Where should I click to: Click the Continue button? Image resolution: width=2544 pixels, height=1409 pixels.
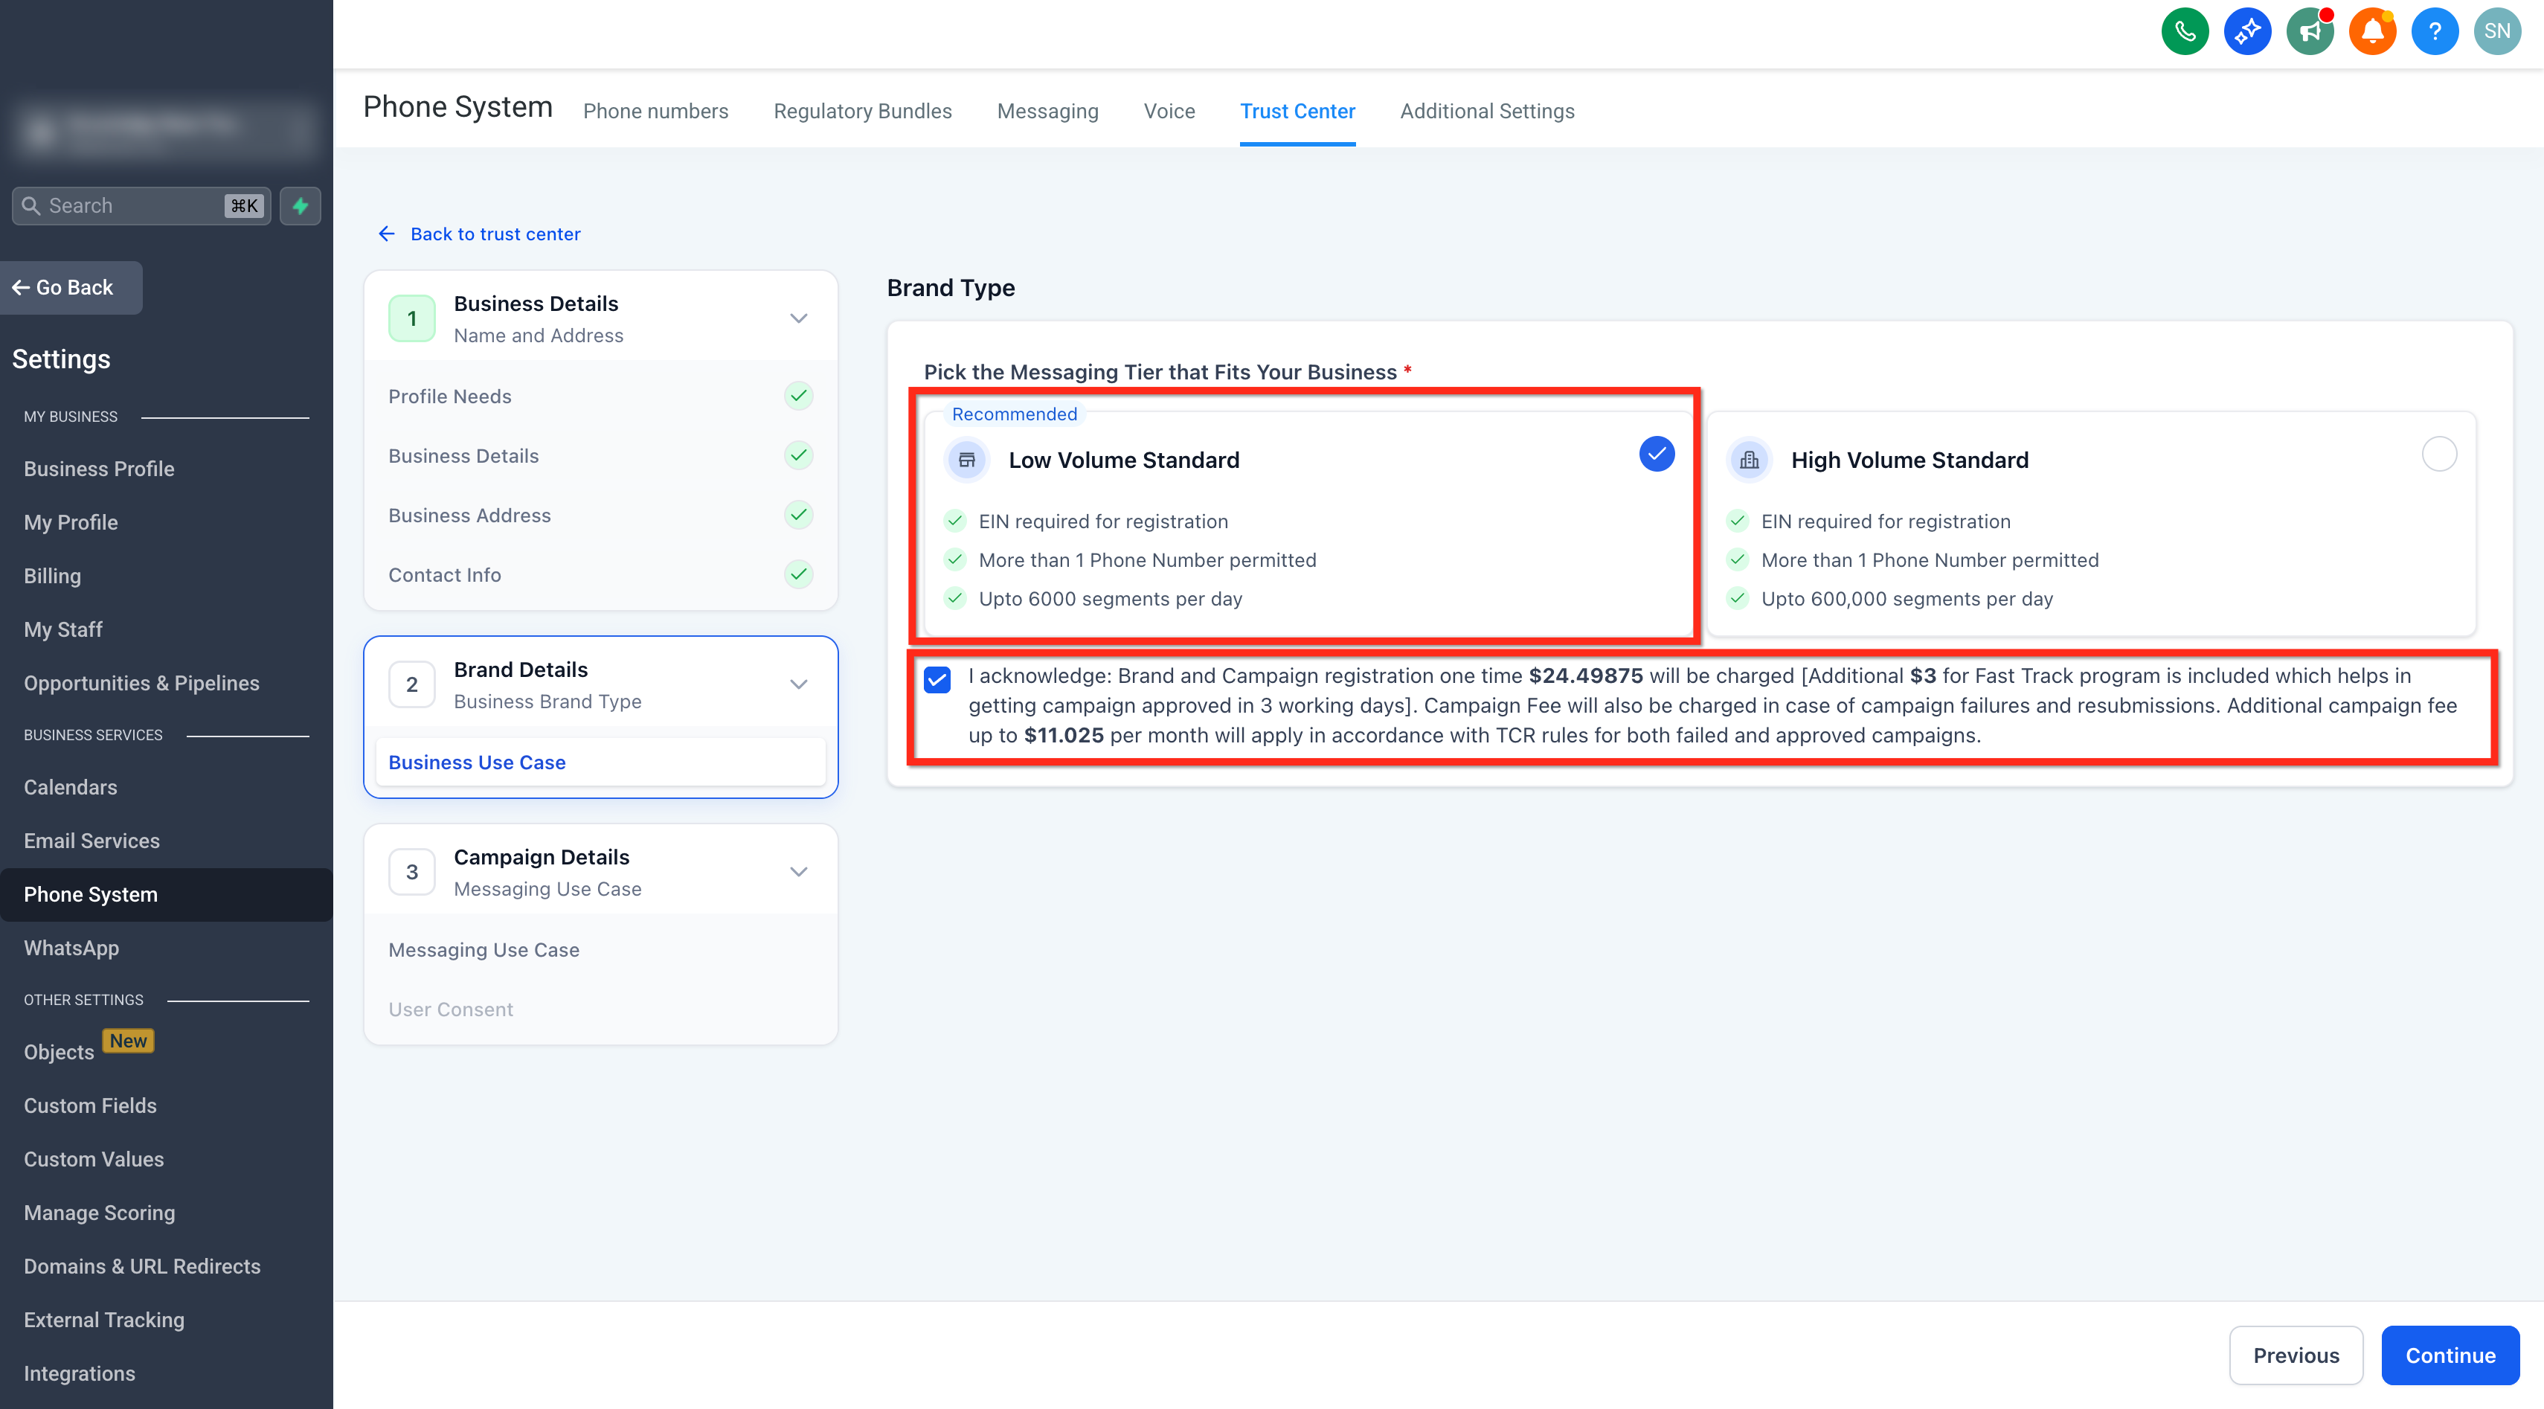pyautogui.click(x=2450, y=1355)
